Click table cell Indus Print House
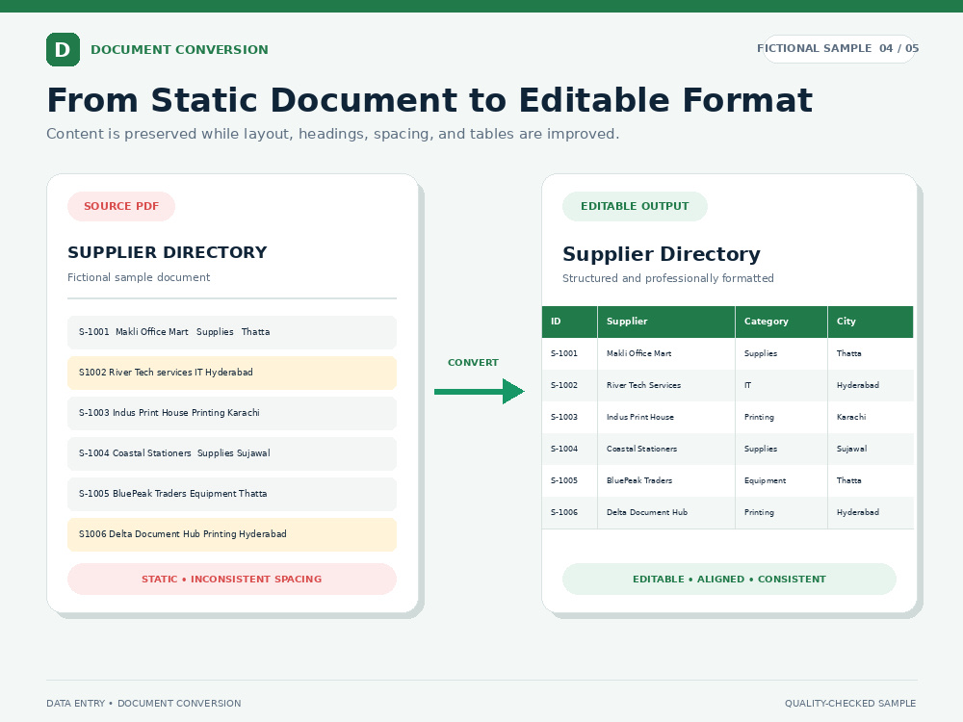The height and width of the screenshot is (722, 963). (x=666, y=418)
